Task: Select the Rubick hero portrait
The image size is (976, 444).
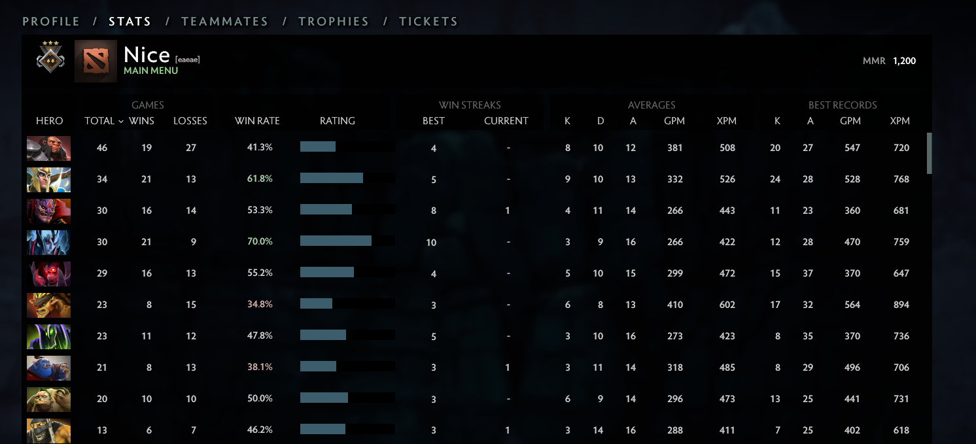Action: (49, 336)
